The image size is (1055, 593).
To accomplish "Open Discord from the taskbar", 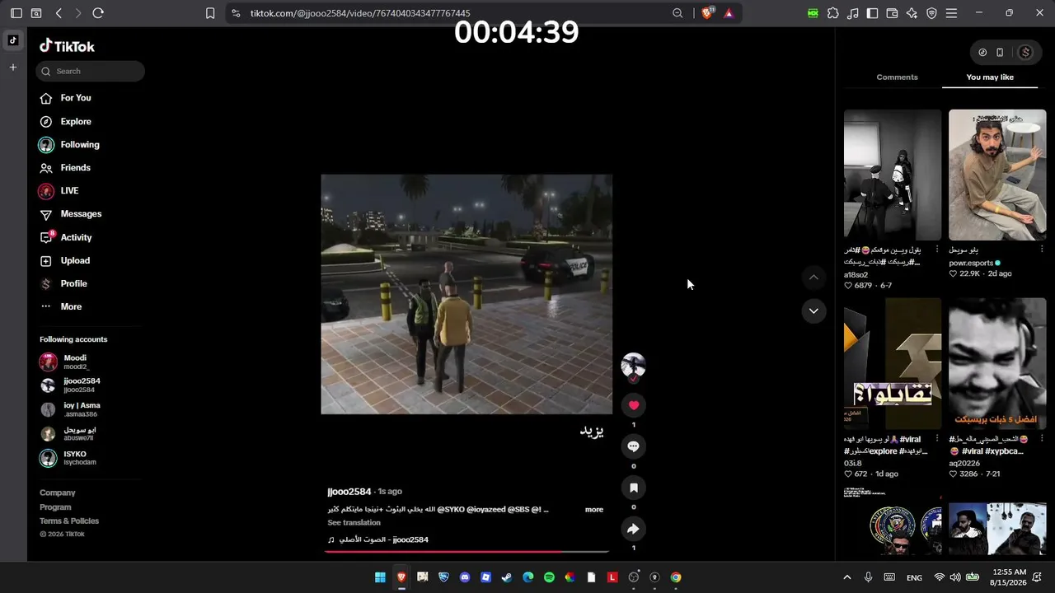I will 465,577.
